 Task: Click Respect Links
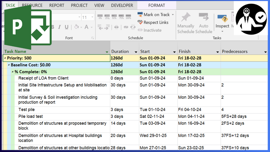point(153,22)
